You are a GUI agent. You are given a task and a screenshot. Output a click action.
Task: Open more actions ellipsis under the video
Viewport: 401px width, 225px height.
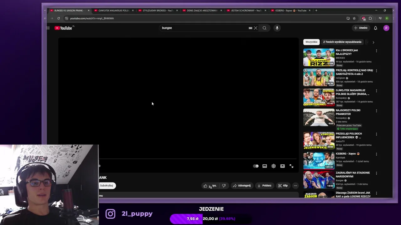(295, 186)
